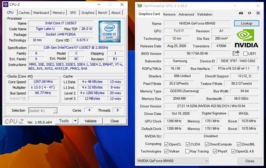
Task: Take a GPU-Z screenshot with camera icon
Action: pyautogui.click(x=241, y=13)
